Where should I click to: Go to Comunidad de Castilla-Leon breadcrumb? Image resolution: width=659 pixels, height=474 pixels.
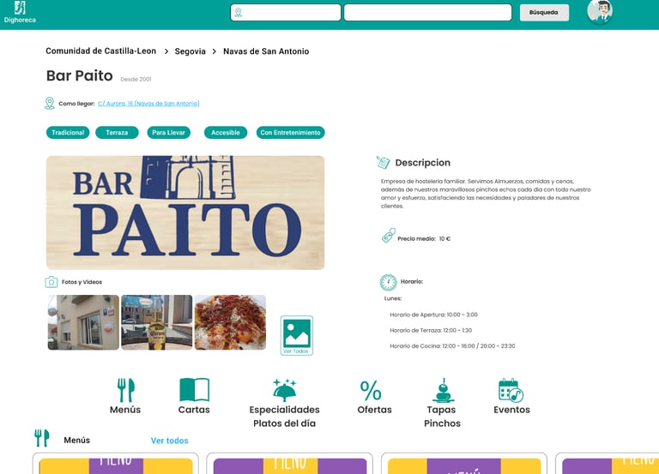click(x=101, y=51)
